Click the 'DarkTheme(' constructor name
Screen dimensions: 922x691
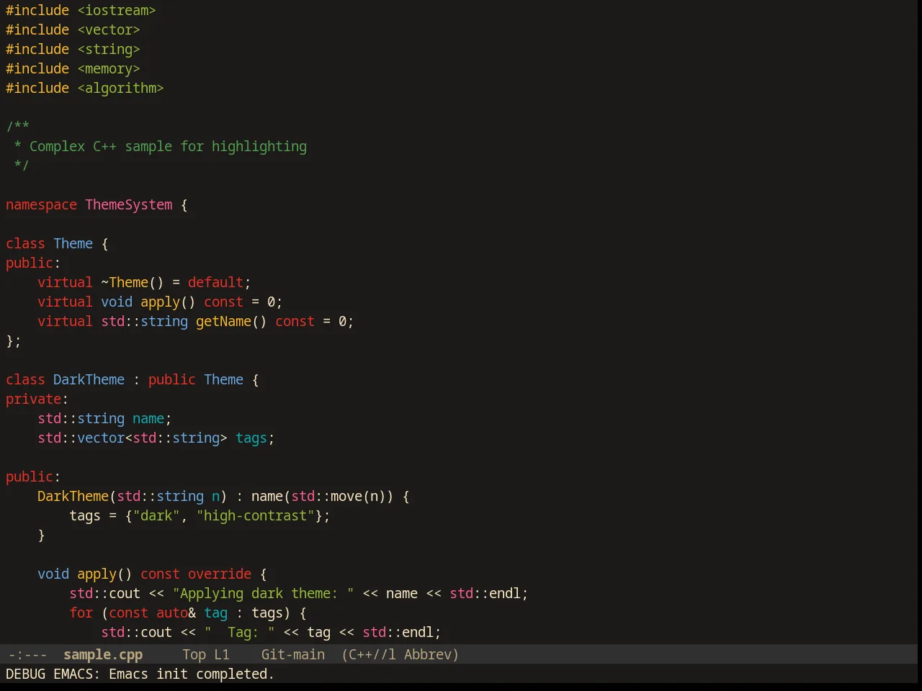[x=77, y=497]
